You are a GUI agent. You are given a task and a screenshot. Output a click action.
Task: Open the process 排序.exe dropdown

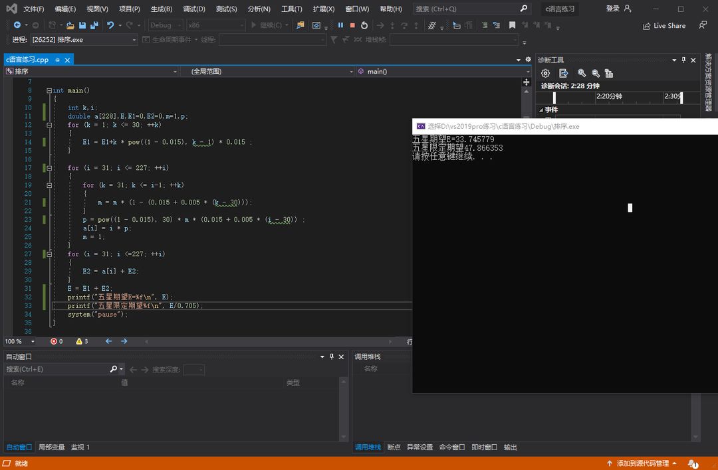point(84,40)
